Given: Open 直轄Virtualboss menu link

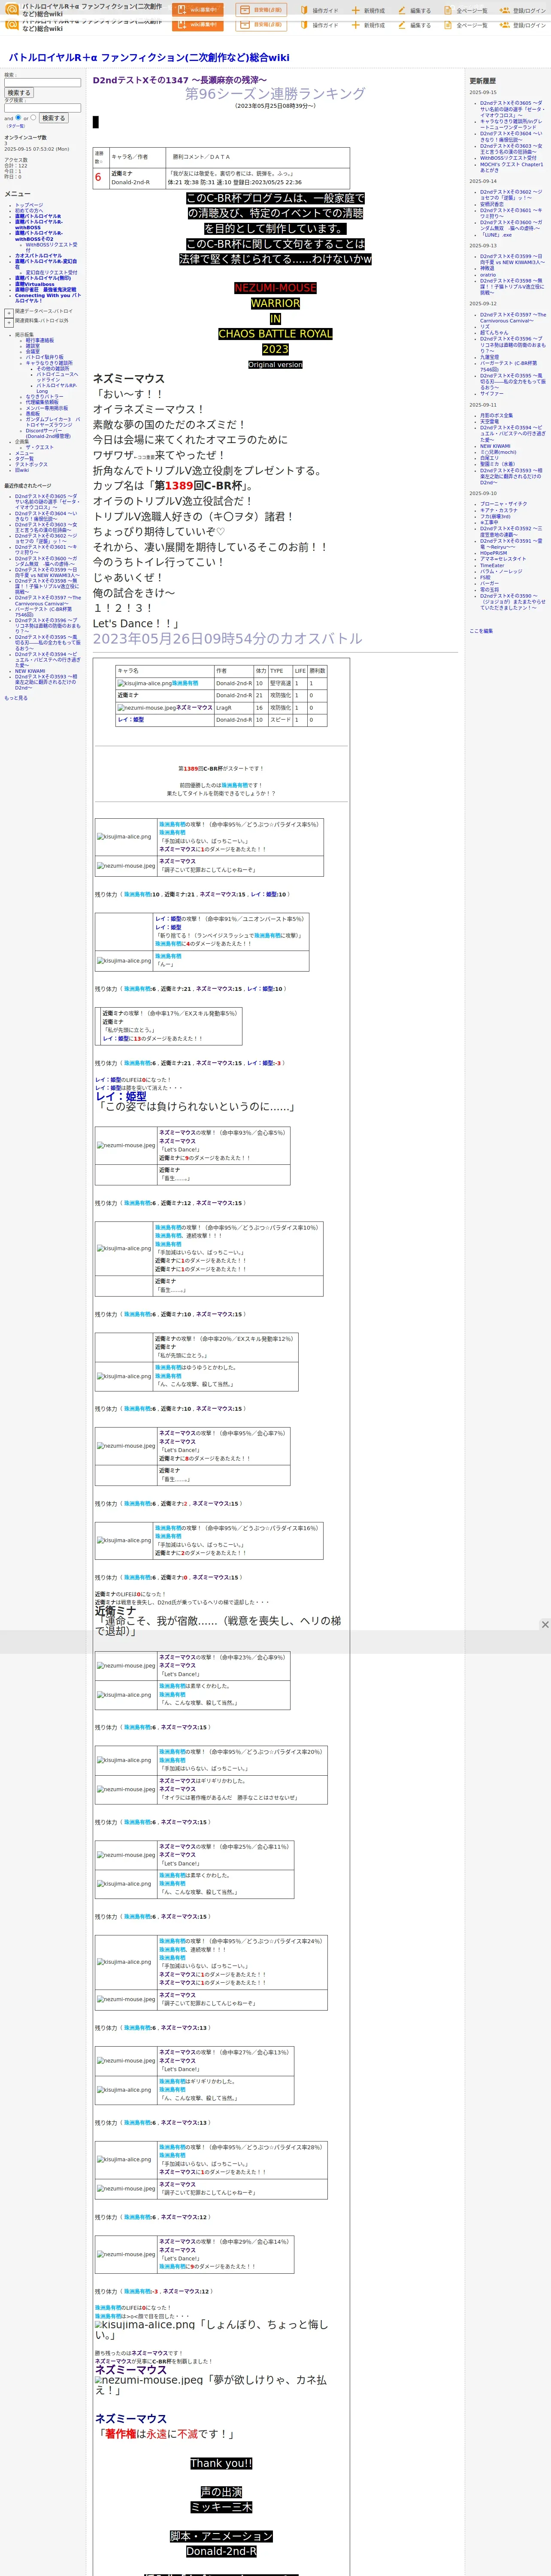Looking at the screenshot, I should point(35,284).
